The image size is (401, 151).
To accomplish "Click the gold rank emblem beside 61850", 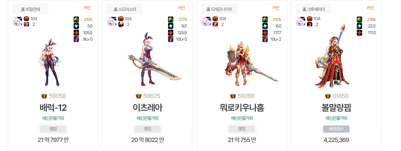I will click(328, 96).
